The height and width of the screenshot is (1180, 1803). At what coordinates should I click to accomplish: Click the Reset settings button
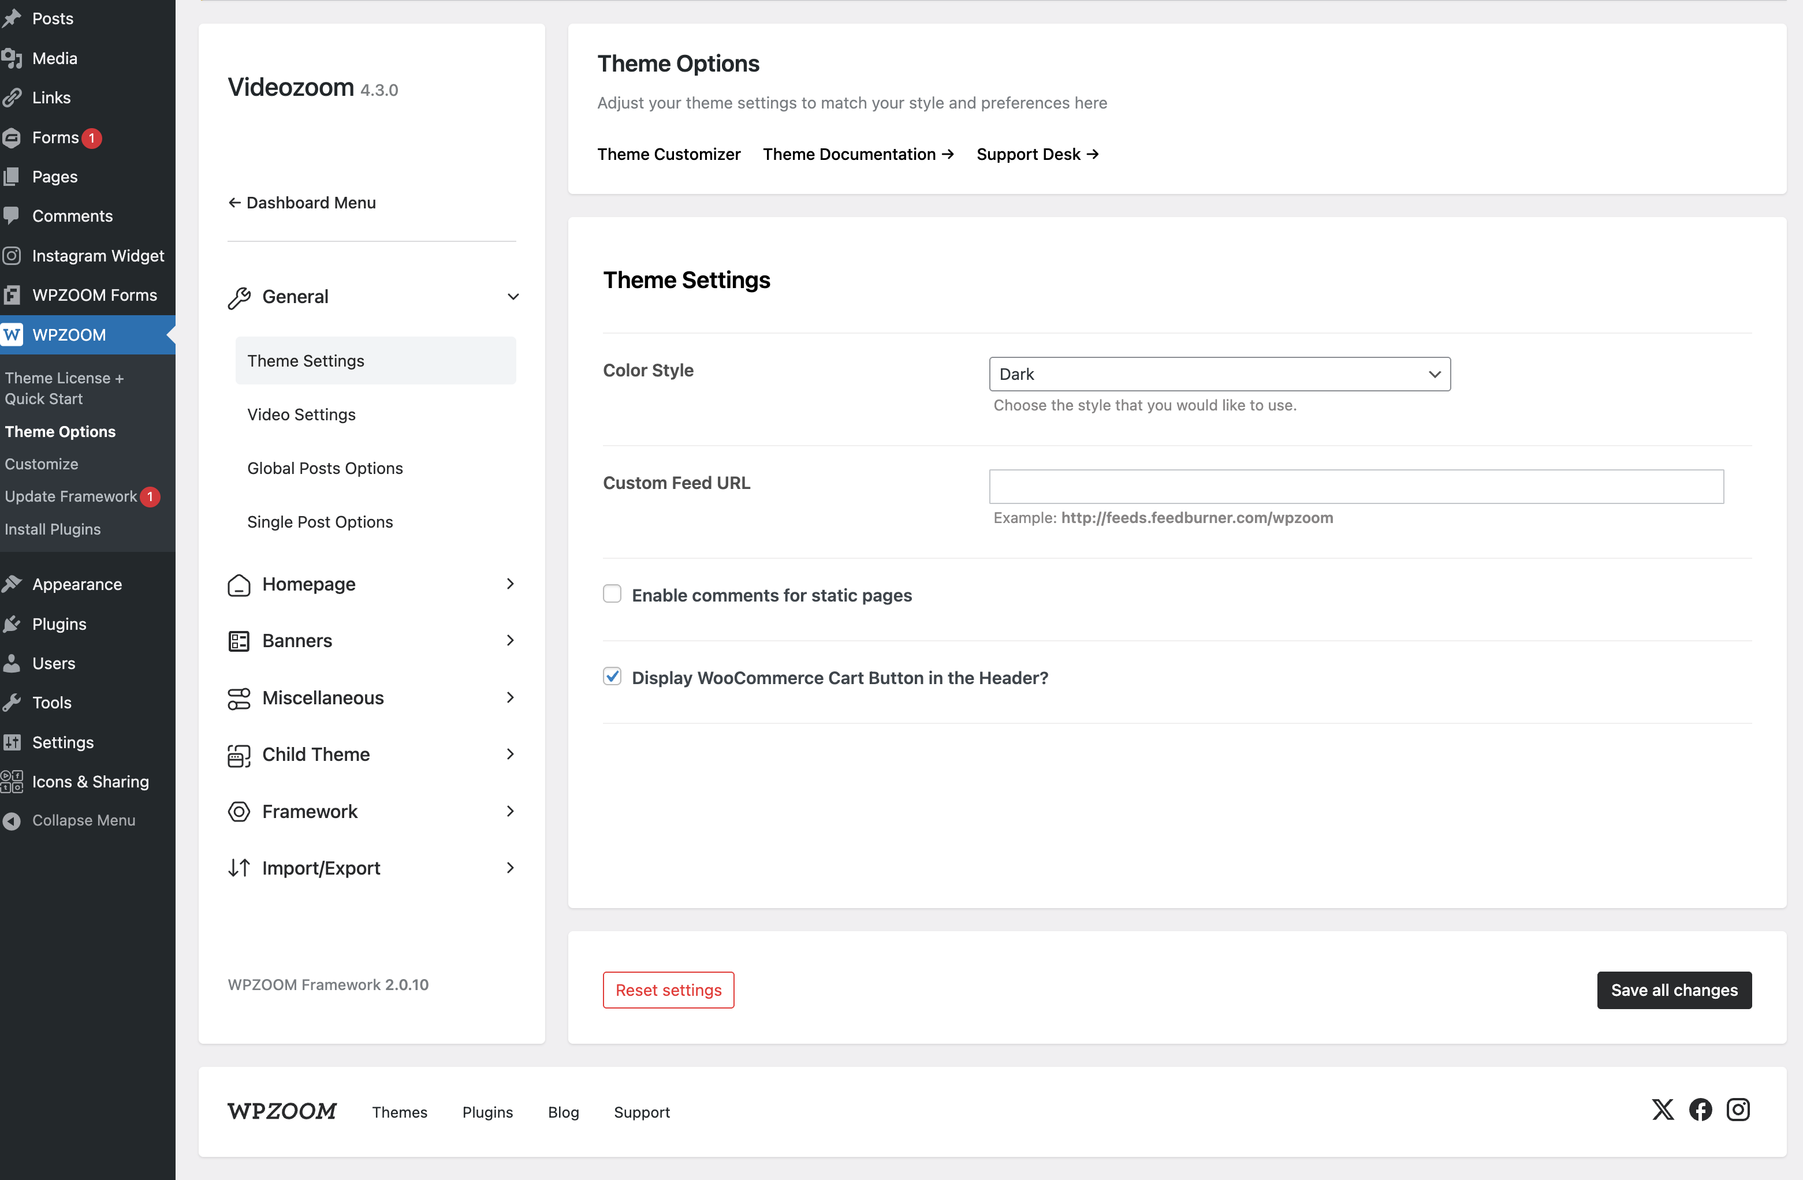tap(668, 990)
